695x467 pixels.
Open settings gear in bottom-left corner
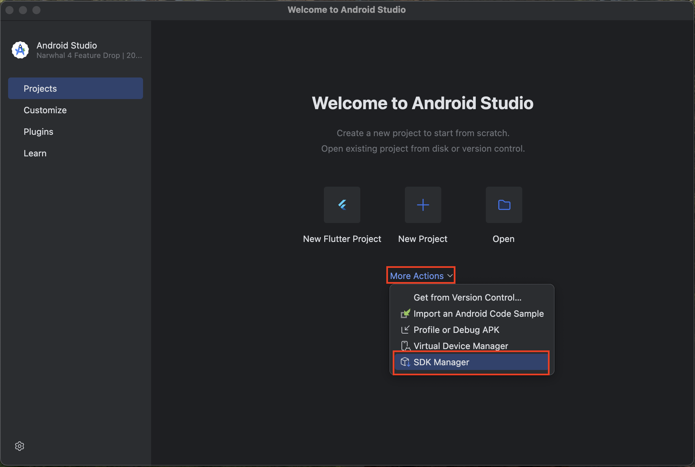pyautogui.click(x=20, y=446)
